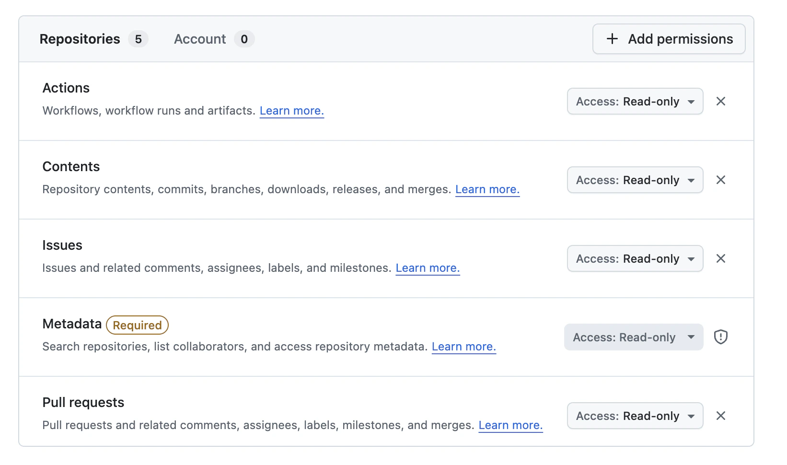Open Learn more link for Contents

(487, 189)
